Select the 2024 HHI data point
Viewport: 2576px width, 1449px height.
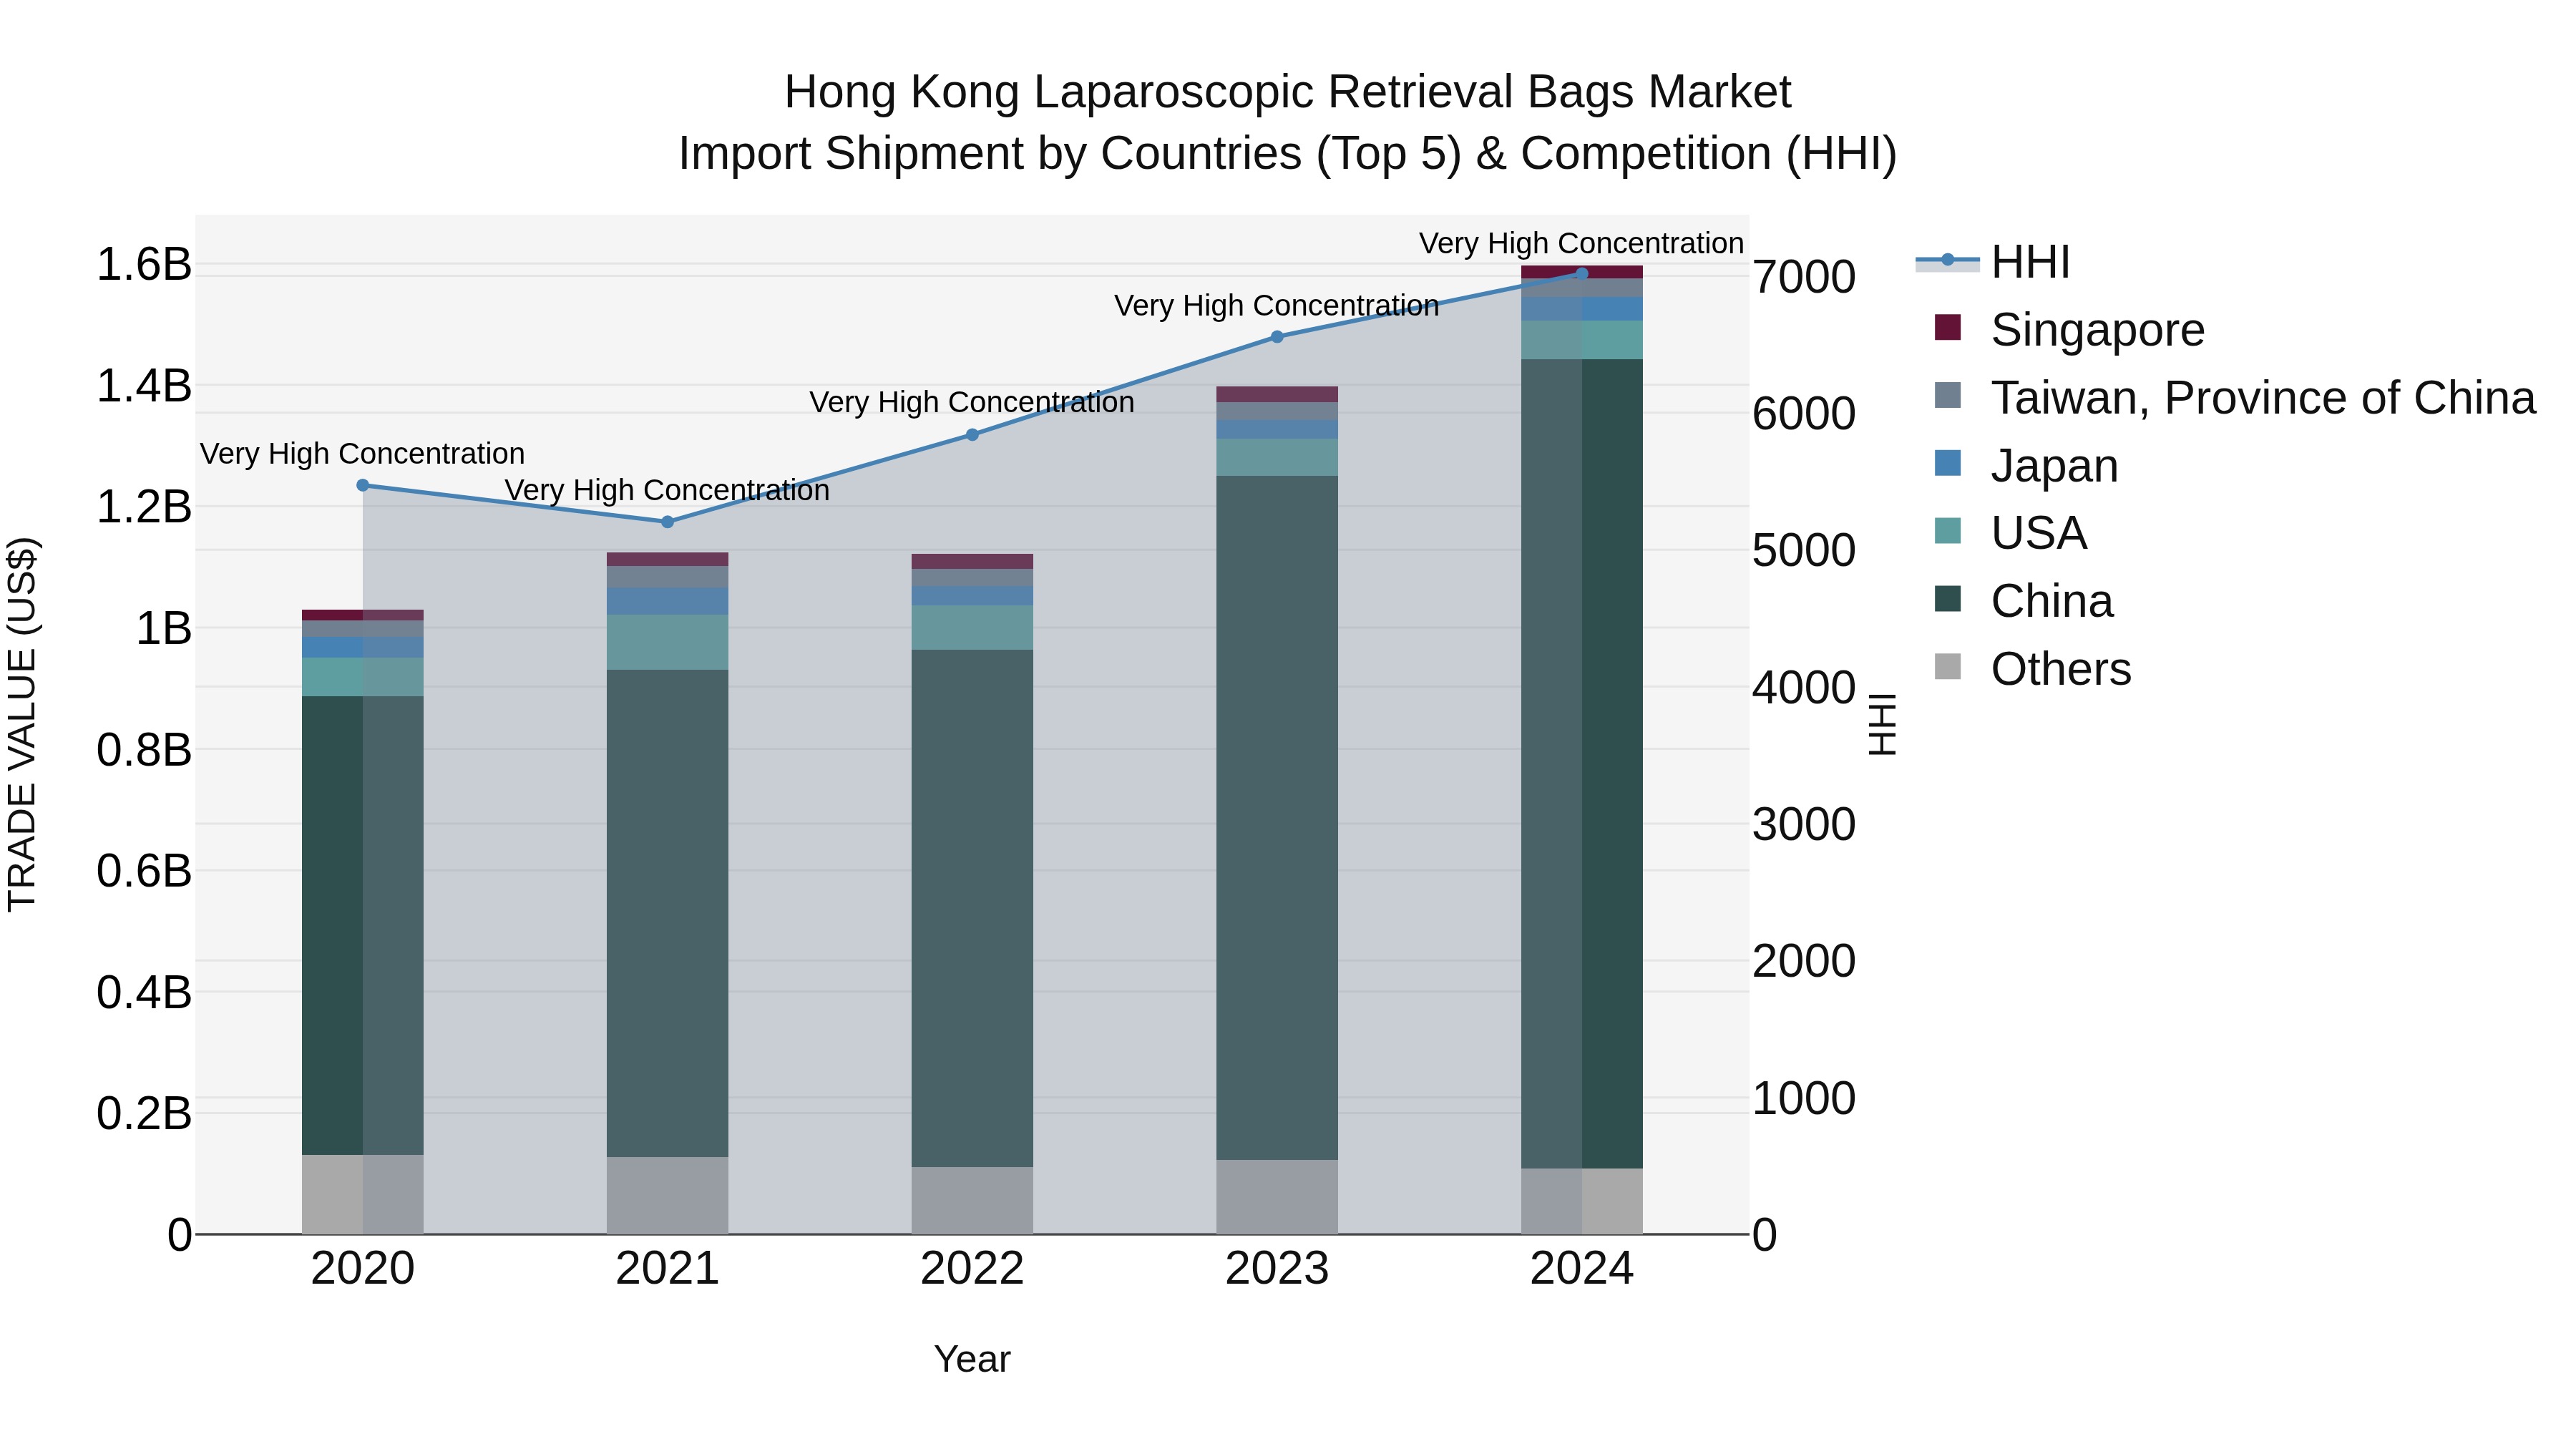[1582, 274]
